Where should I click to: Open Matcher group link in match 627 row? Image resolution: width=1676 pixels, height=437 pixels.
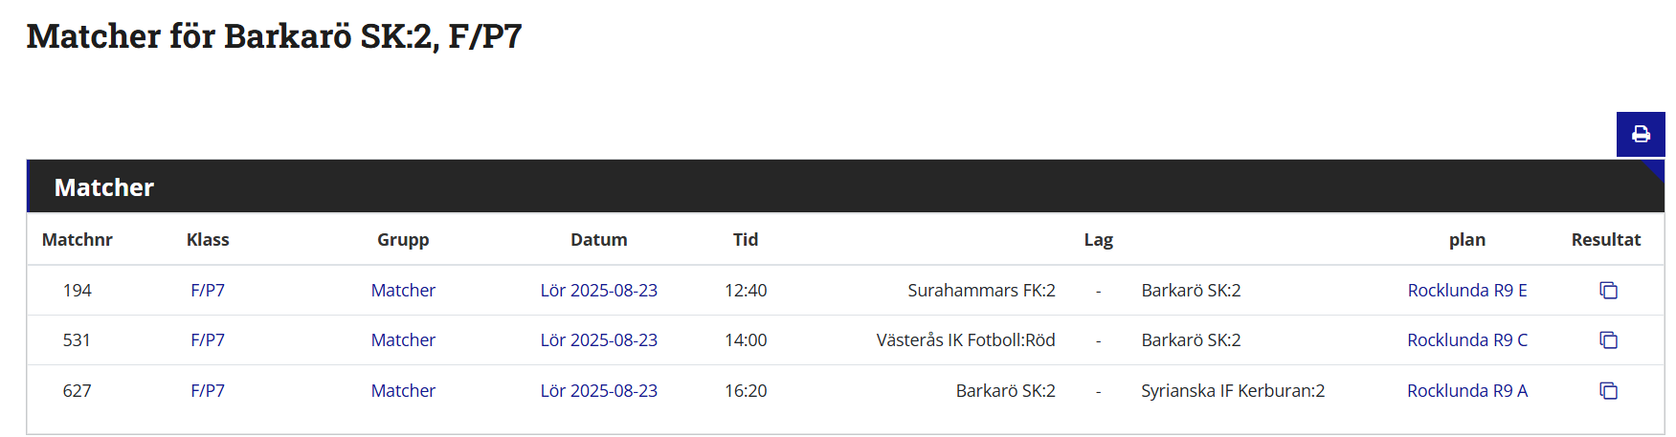pos(403,391)
